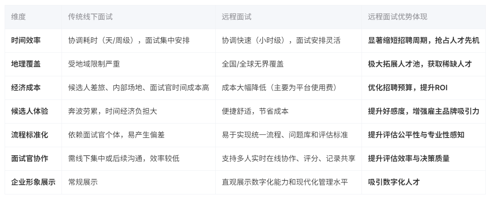Click the cell 常规展示
492x201 pixels.
point(82,182)
